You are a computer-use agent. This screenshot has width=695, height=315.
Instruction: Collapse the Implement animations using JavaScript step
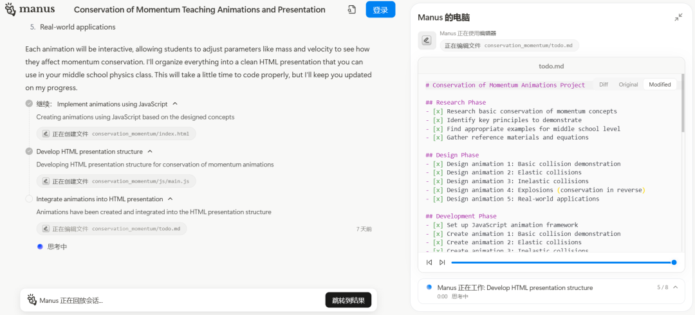174,104
